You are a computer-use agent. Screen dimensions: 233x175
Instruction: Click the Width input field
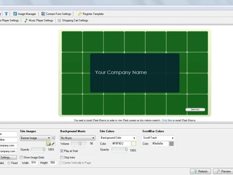34,163
